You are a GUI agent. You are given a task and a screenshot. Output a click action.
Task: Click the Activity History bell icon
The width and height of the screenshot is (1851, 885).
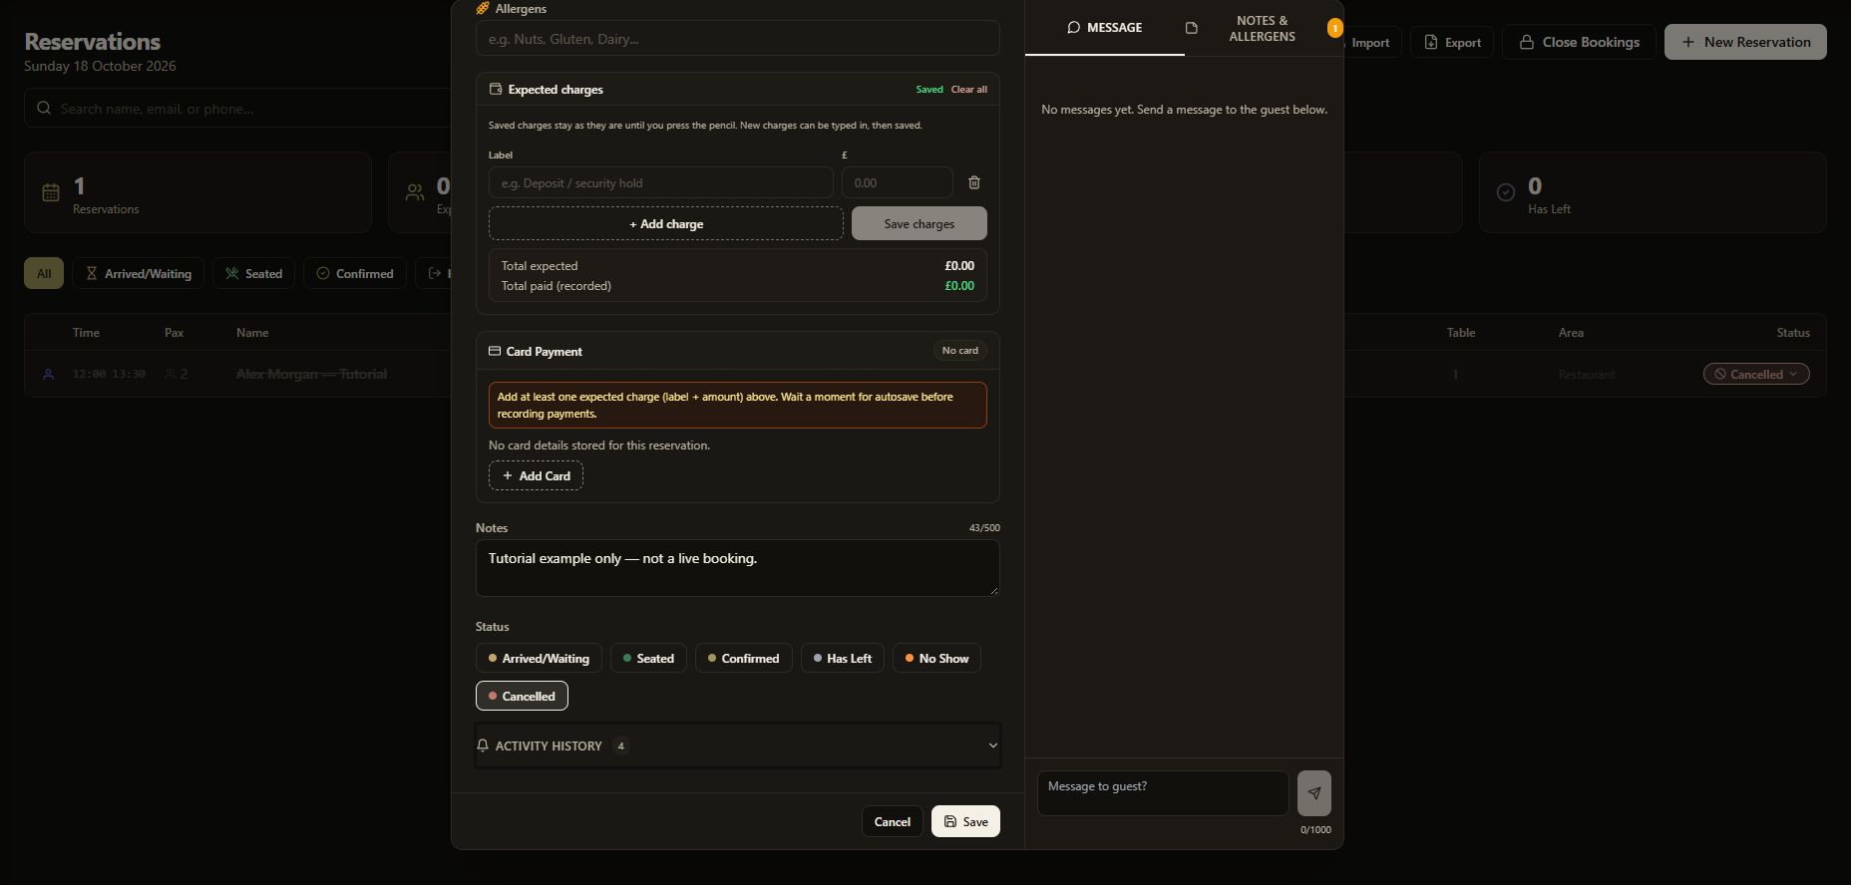[483, 745]
